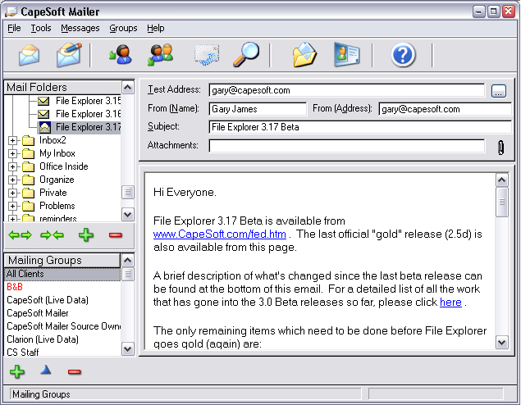Image resolution: width=521 pixels, height=405 pixels.
Task: Maximize the CapeSoft Mailer window
Action: (493, 12)
